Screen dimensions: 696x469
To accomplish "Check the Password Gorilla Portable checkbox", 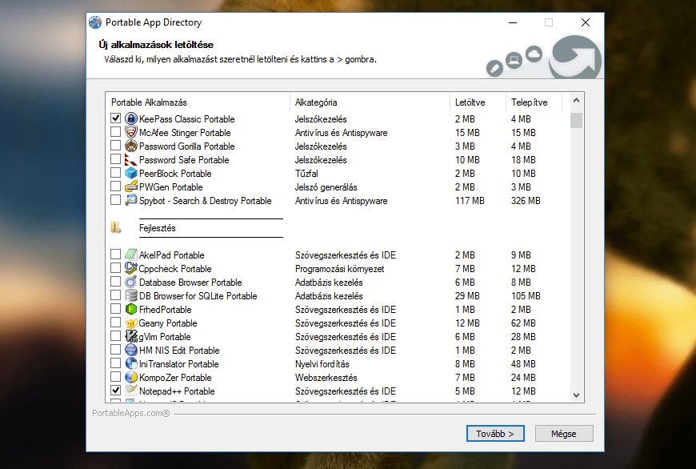I will coord(115,145).
